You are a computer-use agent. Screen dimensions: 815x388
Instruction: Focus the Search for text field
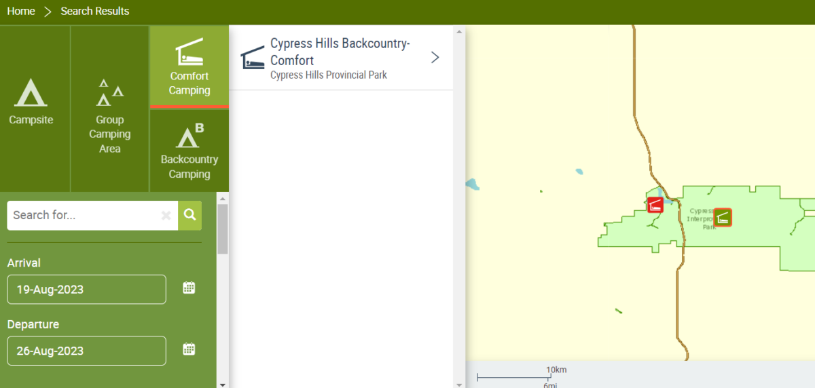(83, 215)
